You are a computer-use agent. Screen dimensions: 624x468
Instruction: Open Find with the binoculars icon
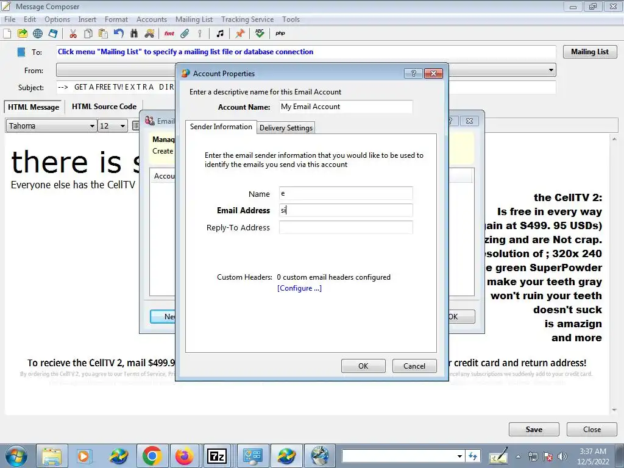point(133,34)
